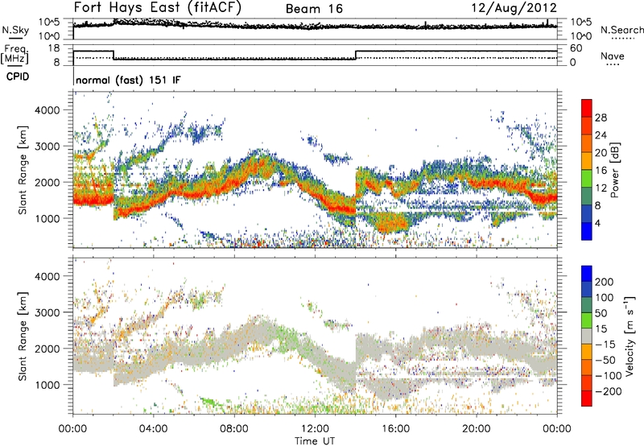The width and height of the screenshot is (644, 446).
Task: Click the '16:00' time axis tick
Action: [395, 428]
